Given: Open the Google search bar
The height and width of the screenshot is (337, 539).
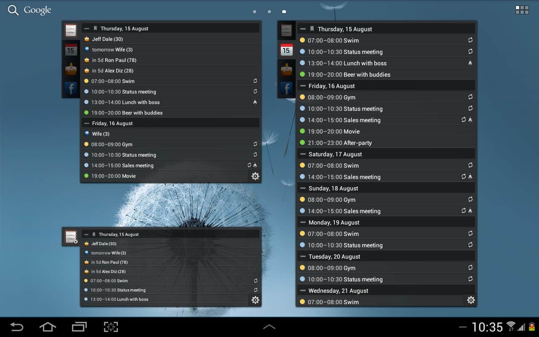Looking at the screenshot, I should 29,11.
